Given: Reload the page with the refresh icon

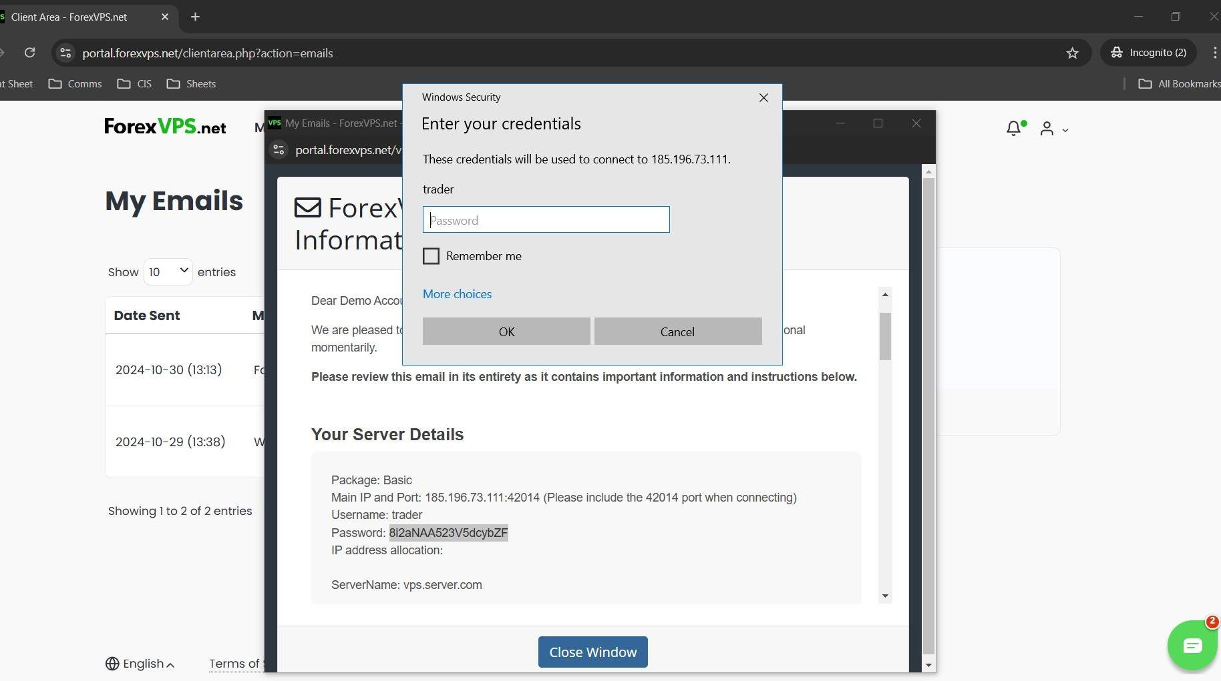Looking at the screenshot, I should 29,53.
